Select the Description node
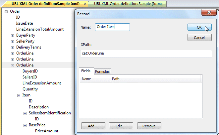The height and width of the screenshot is (135, 219). pos(39,107)
